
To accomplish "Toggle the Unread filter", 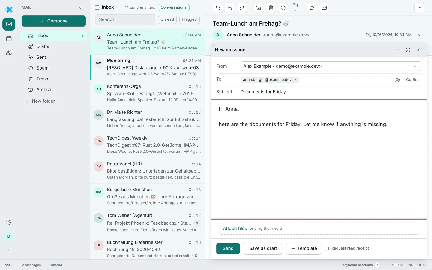I will pyautogui.click(x=167, y=19).
